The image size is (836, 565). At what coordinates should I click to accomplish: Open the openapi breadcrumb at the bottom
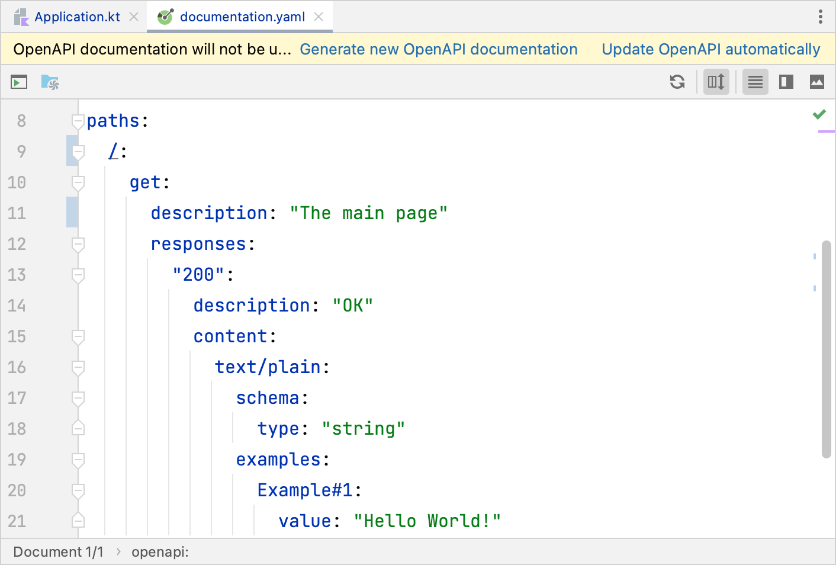click(159, 551)
